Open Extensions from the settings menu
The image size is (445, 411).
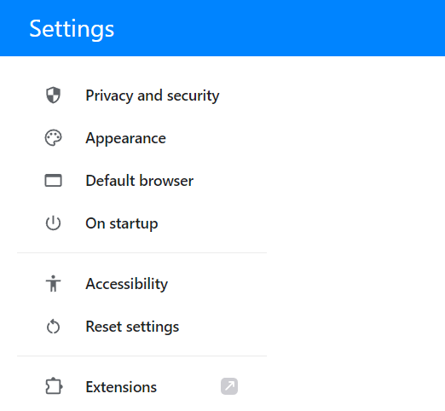tap(121, 387)
